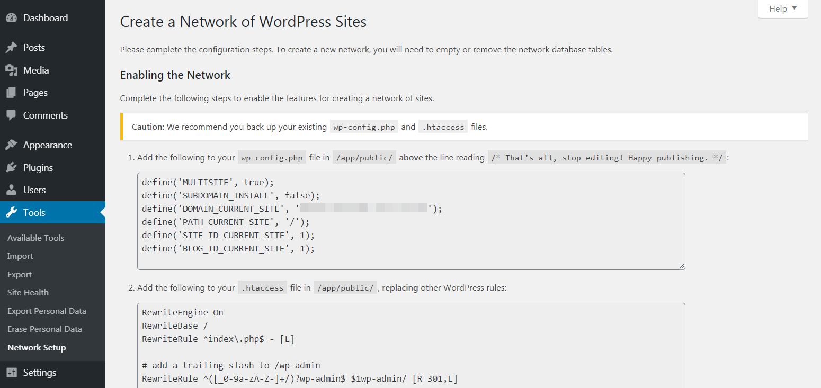Open the Import page link

coord(20,256)
